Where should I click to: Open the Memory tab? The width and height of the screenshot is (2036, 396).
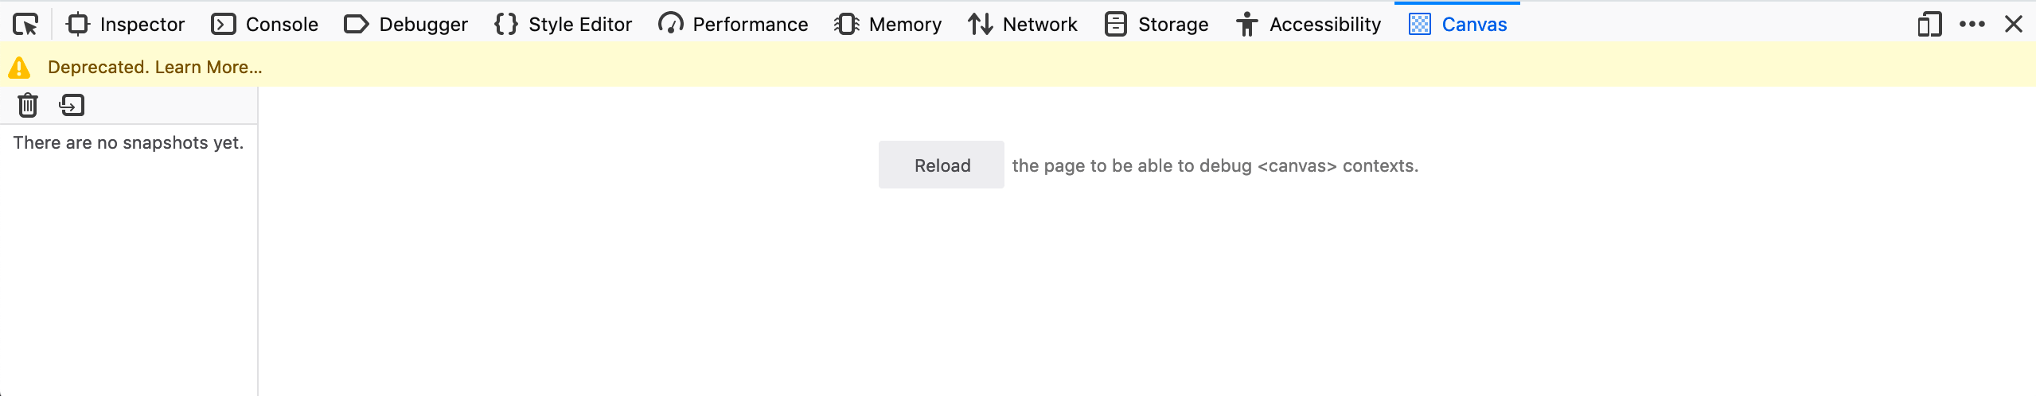887,25
